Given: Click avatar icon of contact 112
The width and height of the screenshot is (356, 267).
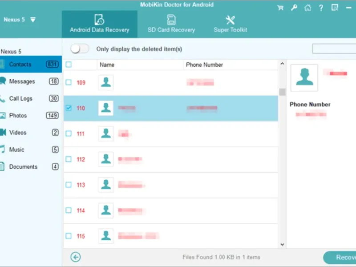Looking at the screenshot, I should click(x=106, y=159).
